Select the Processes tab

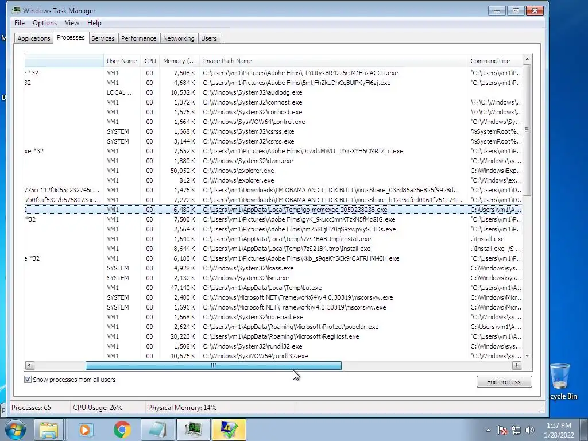pyautogui.click(x=71, y=37)
